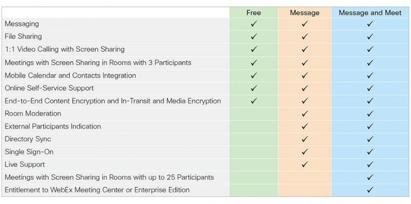
Task: Click the Mobile Calendar and Contacts Integration label
Action: pyautogui.click(x=70, y=76)
